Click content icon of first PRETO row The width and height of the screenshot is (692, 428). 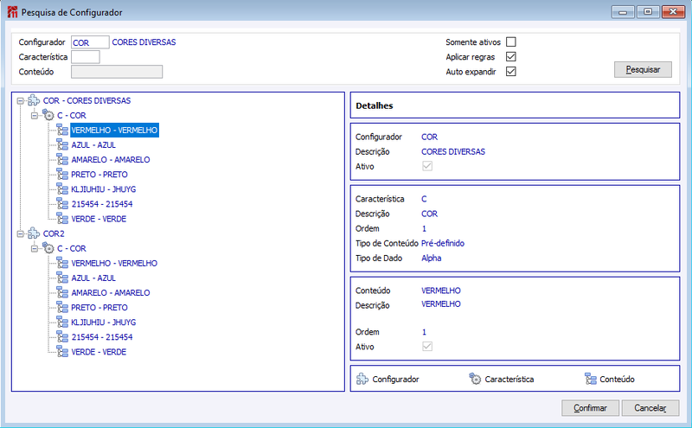tap(62, 175)
